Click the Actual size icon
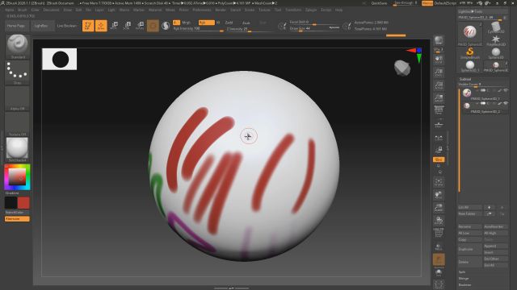Image resolution: width=517 pixels, height=290 pixels. click(439, 85)
